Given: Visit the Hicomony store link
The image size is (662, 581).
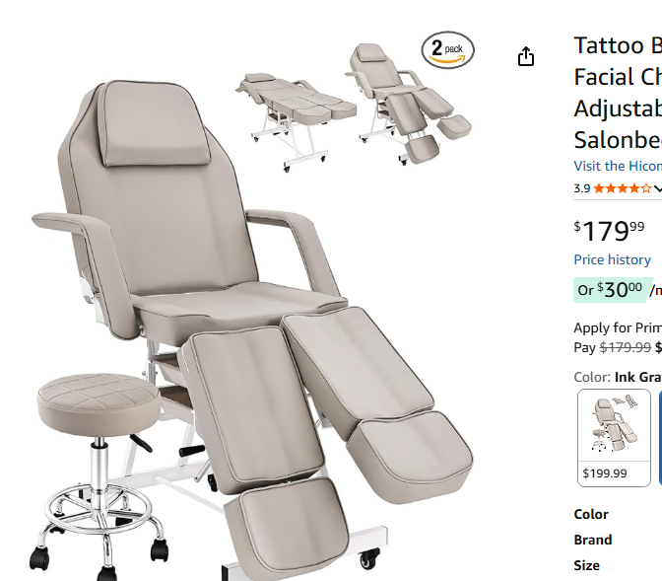Looking at the screenshot, I should [x=618, y=166].
